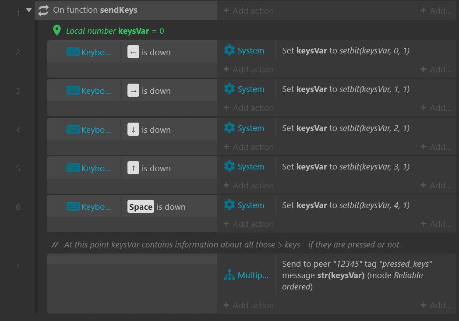Click the up arrow key icon condition

133,168
